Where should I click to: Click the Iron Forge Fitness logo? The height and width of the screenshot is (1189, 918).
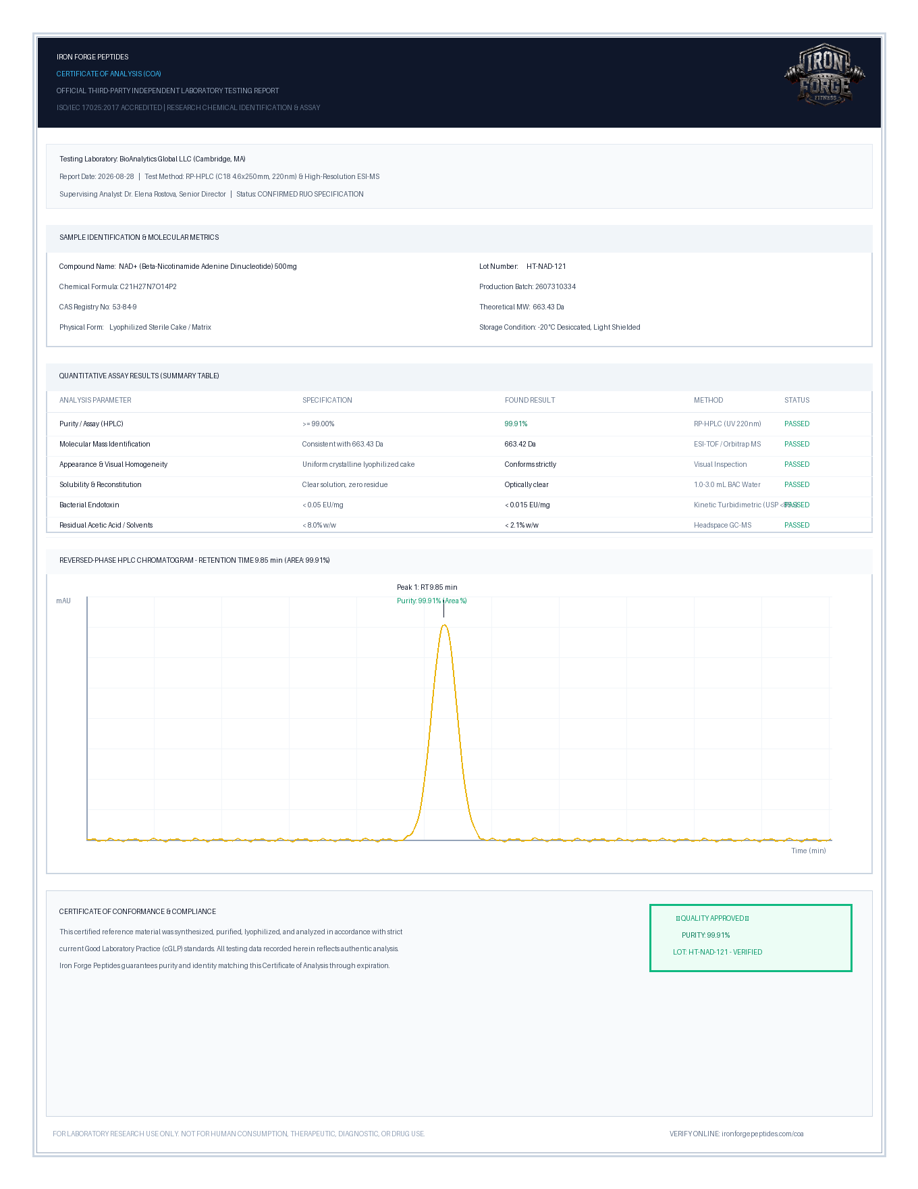tap(825, 75)
